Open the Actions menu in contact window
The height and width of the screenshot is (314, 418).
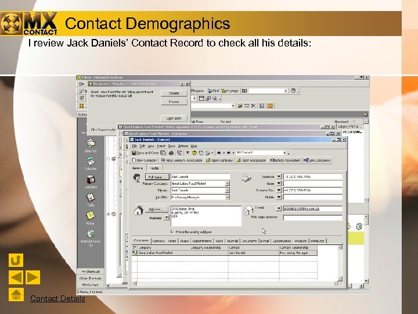tap(183, 146)
